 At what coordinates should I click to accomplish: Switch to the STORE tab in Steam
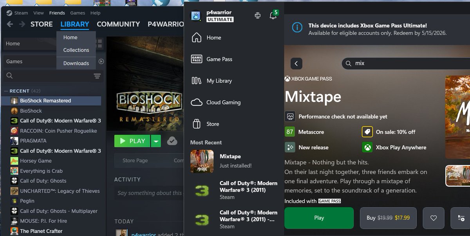pyautogui.click(x=42, y=24)
